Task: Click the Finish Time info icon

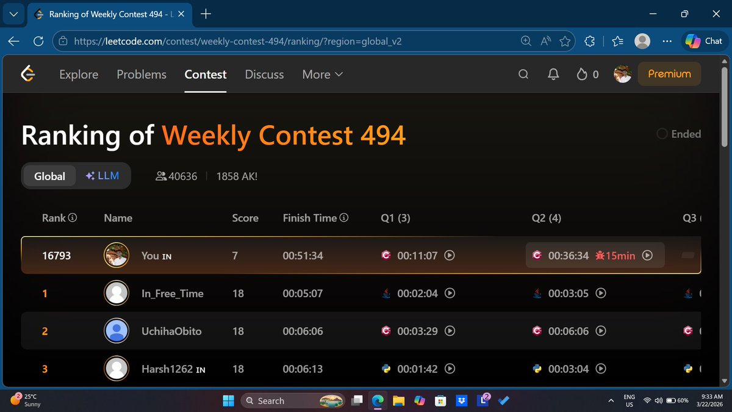Action: [x=344, y=218]
